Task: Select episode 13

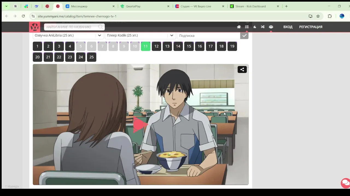Action: 167,46
